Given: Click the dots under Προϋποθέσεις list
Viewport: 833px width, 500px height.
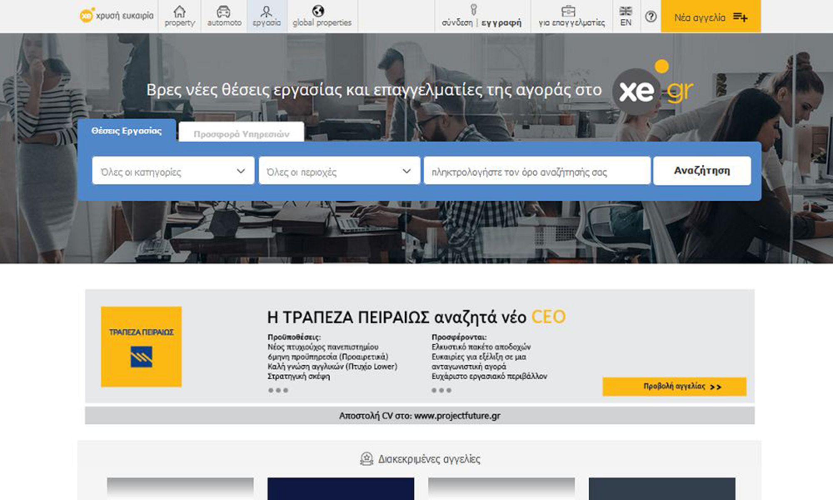Looking at the screenshot, I should coord(278,390).
